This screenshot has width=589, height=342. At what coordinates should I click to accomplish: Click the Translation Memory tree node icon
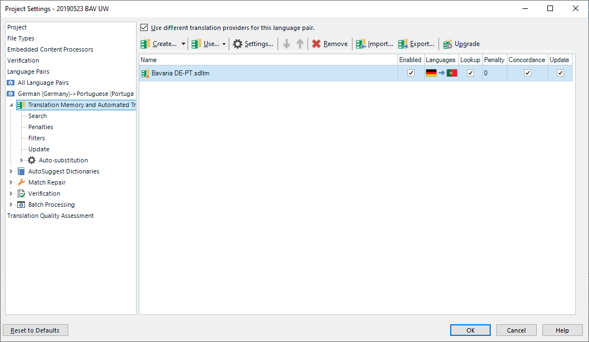[21, 105]
